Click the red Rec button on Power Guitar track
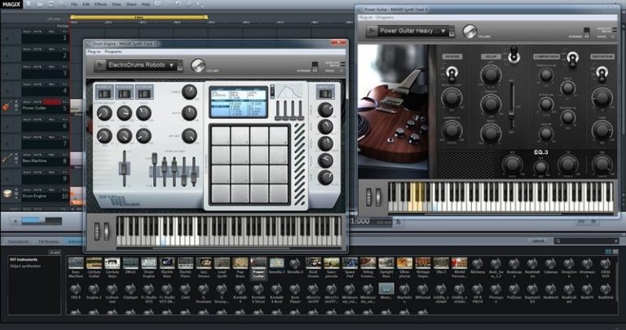The height and width of the screenshot is (330, 626). pos(52,102)
